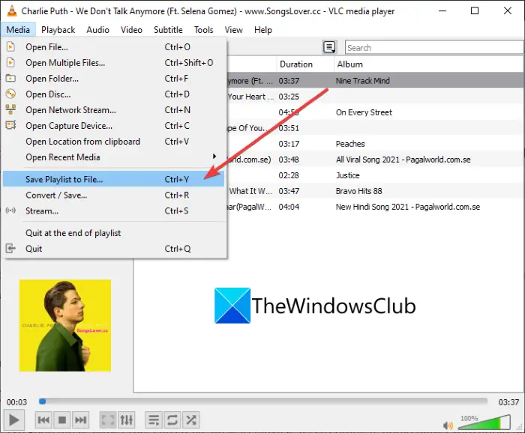This screenshot has height=433, width=525.
Task: Select Save Playlist to File...
Action: [113, 179]
